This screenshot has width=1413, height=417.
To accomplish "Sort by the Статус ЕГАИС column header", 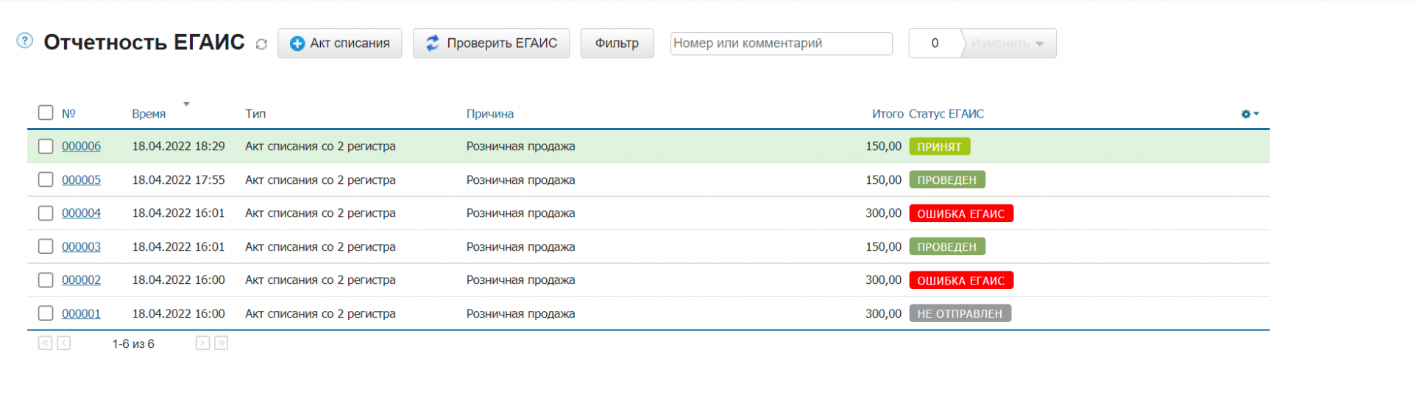I will (x=946, y=114).
